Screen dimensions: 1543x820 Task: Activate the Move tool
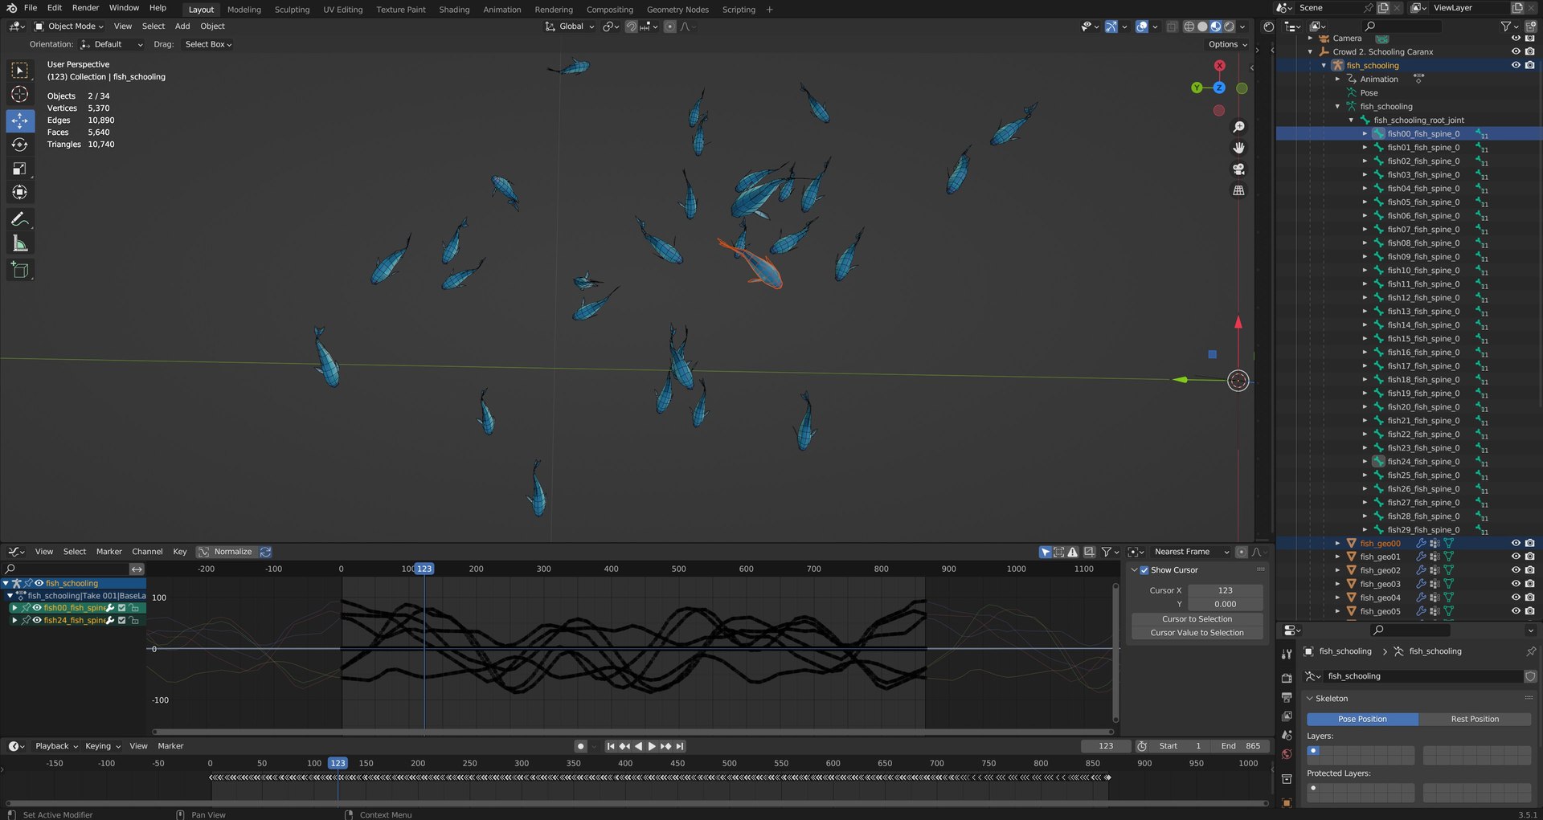[20, 120]
